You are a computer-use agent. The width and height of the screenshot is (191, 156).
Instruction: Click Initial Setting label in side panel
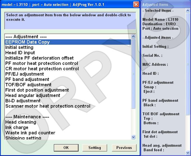point(156,46)
